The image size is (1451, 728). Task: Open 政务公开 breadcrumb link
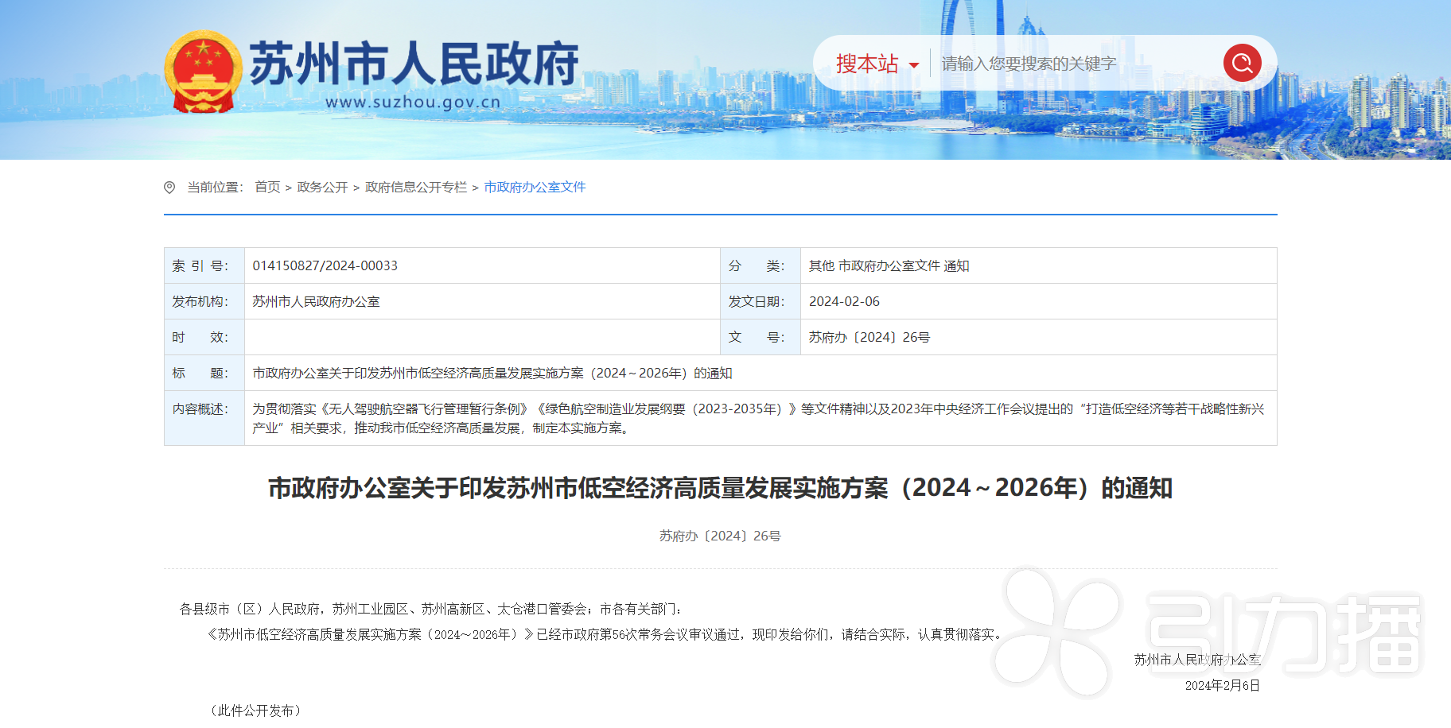click(322, 187)
